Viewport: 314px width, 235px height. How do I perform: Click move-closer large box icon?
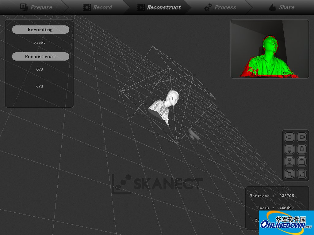click(x=302, y=162)
